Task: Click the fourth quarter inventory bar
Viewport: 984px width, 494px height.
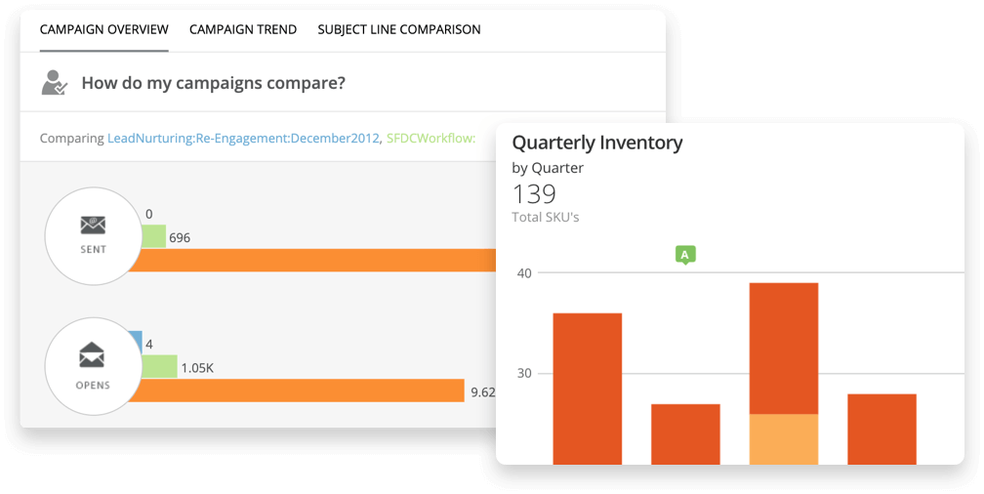Action: (881, 429)
